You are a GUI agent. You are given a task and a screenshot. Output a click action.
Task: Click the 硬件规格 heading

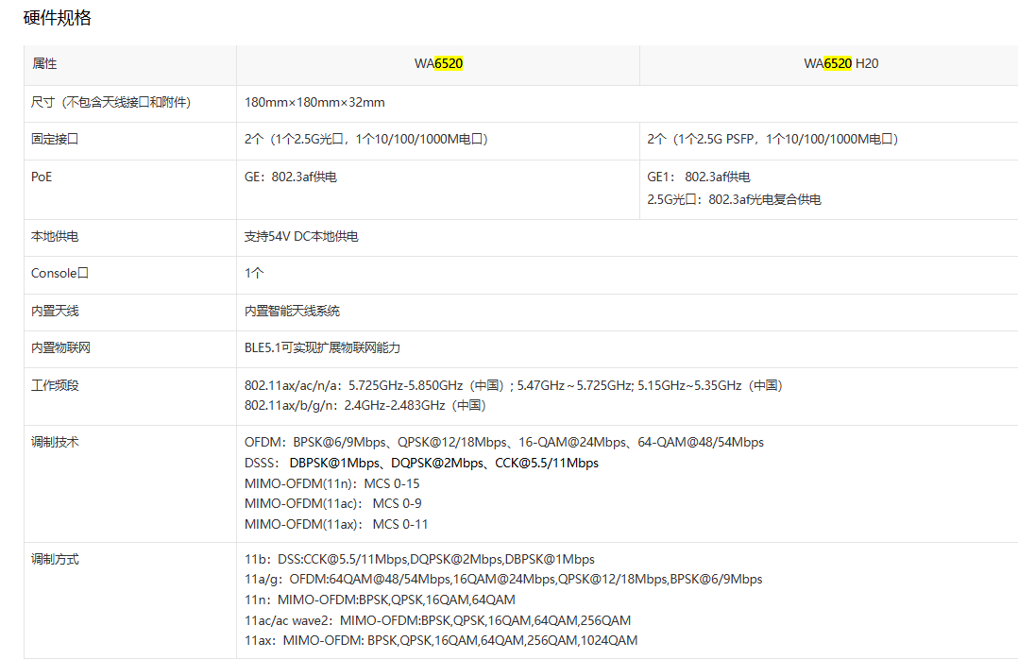[x=57, y=18]
